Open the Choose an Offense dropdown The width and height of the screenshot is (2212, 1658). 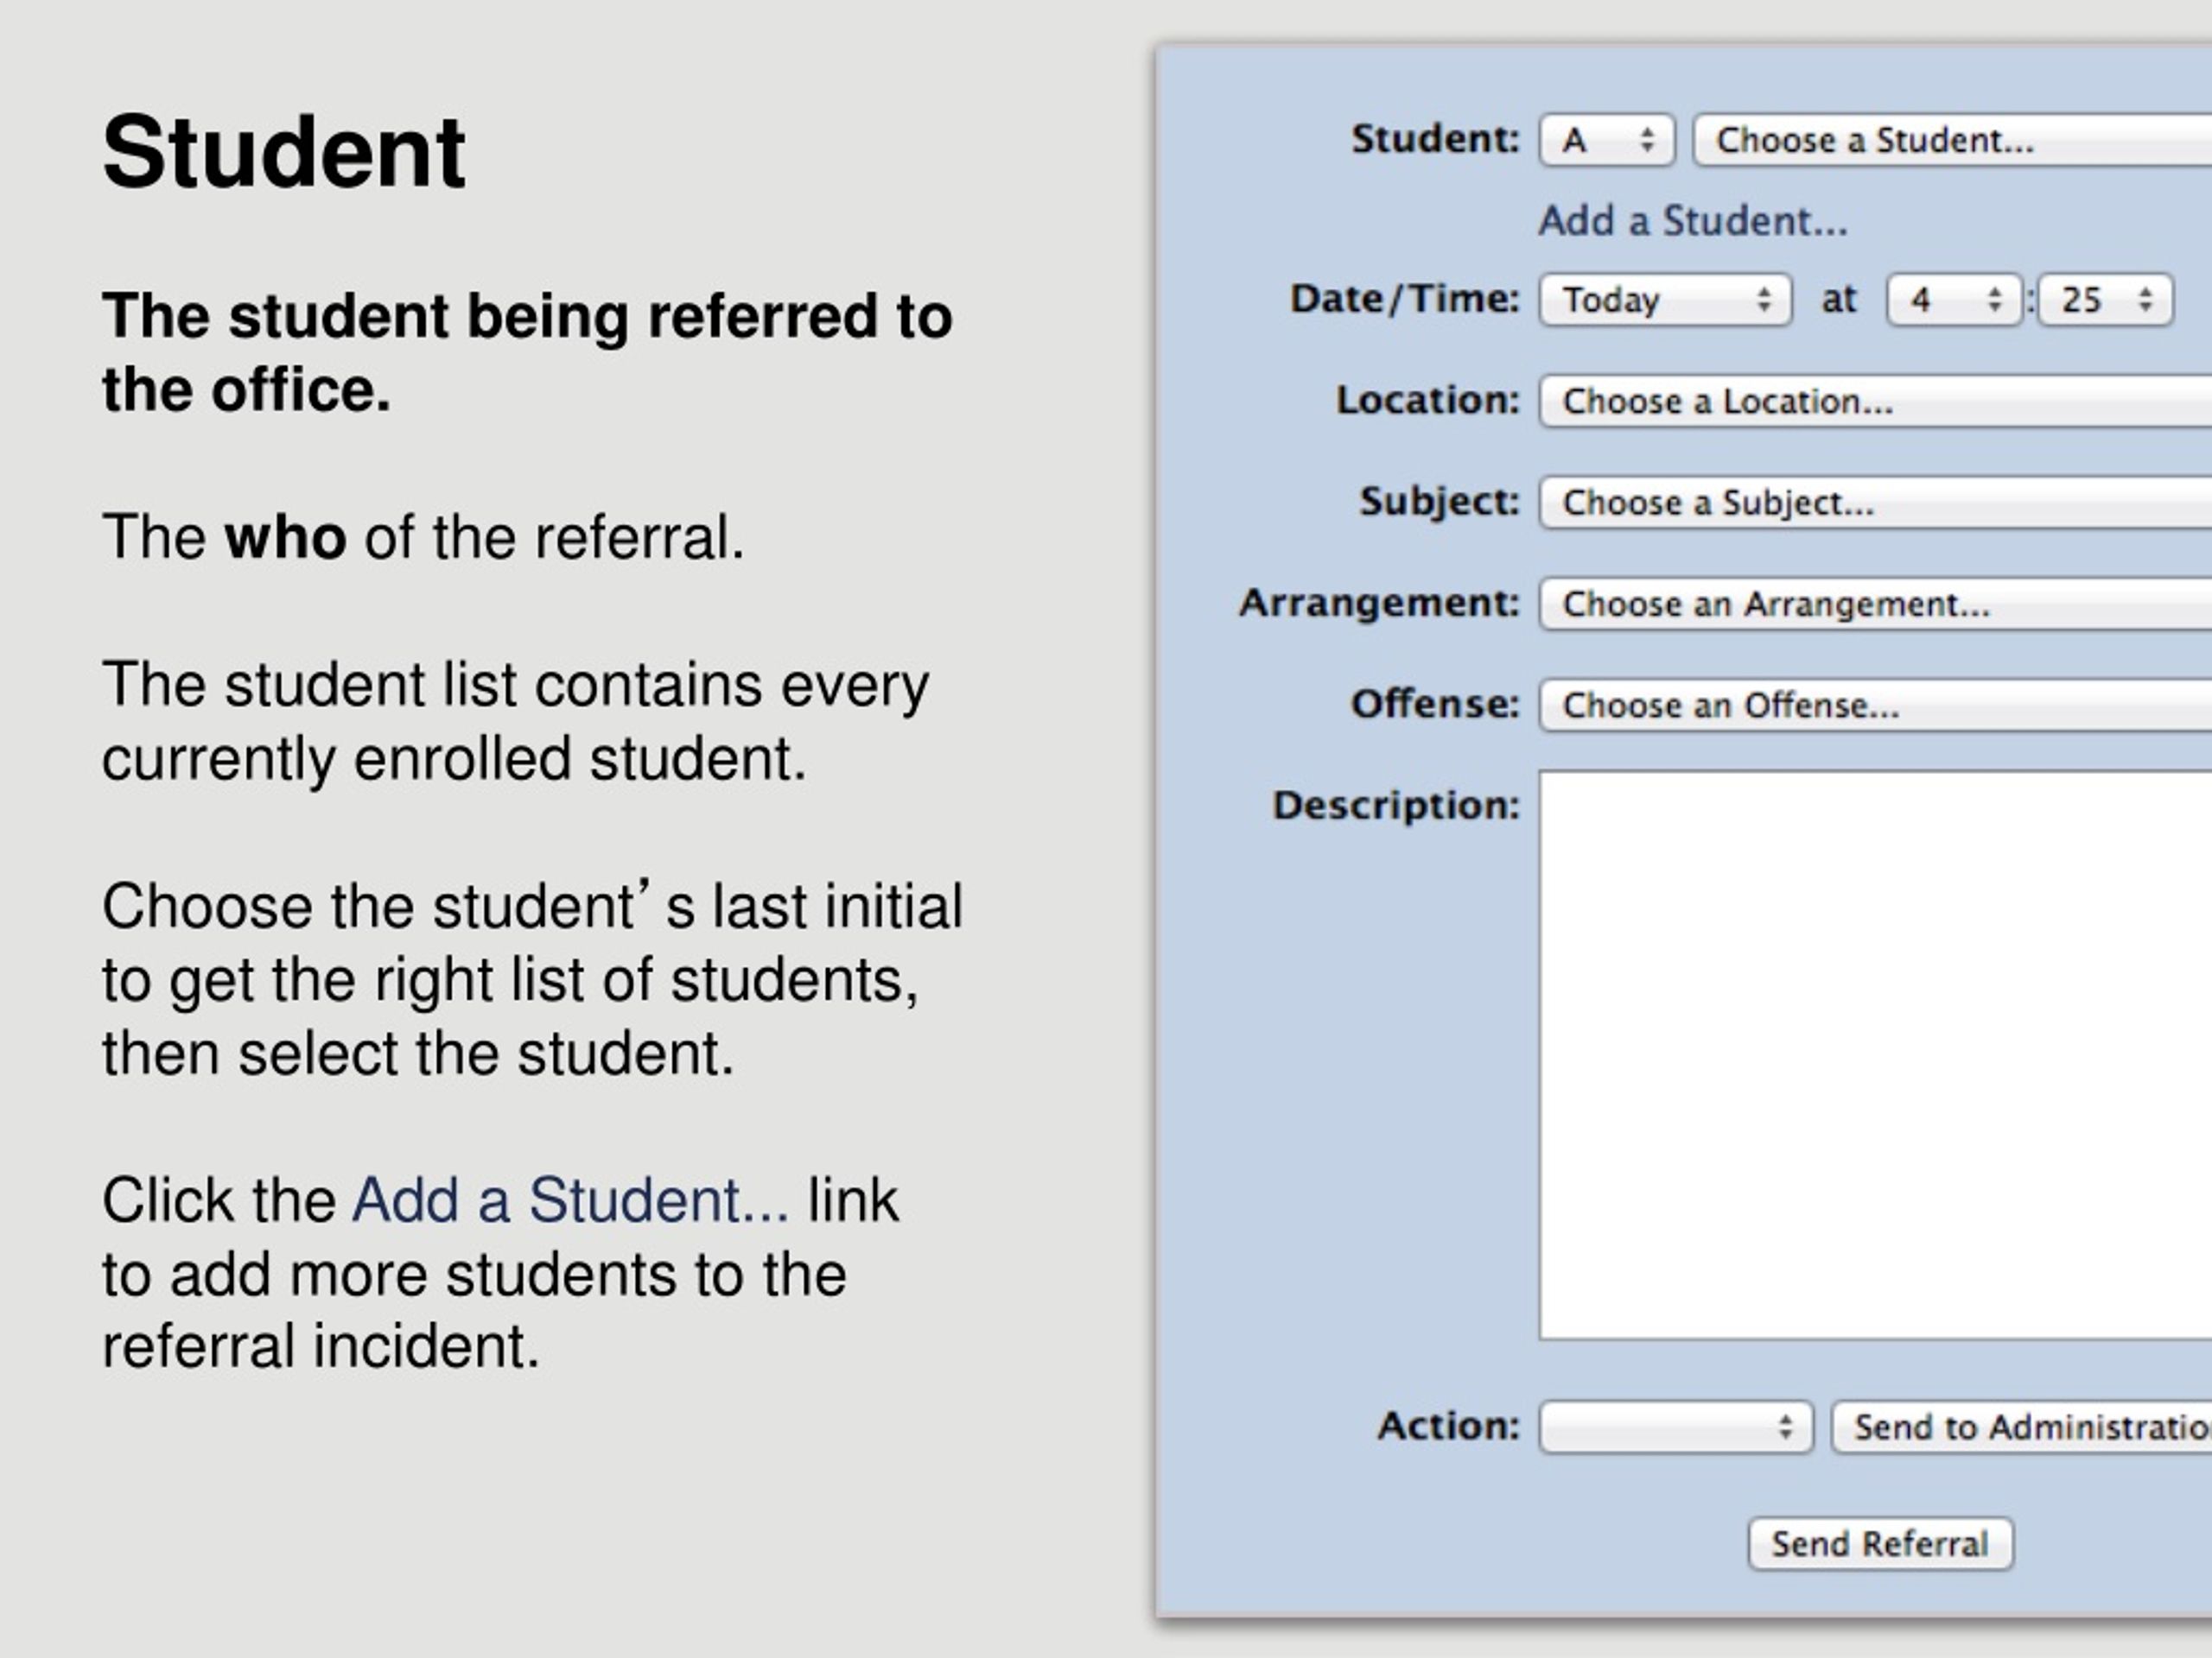click(1875, 705)
